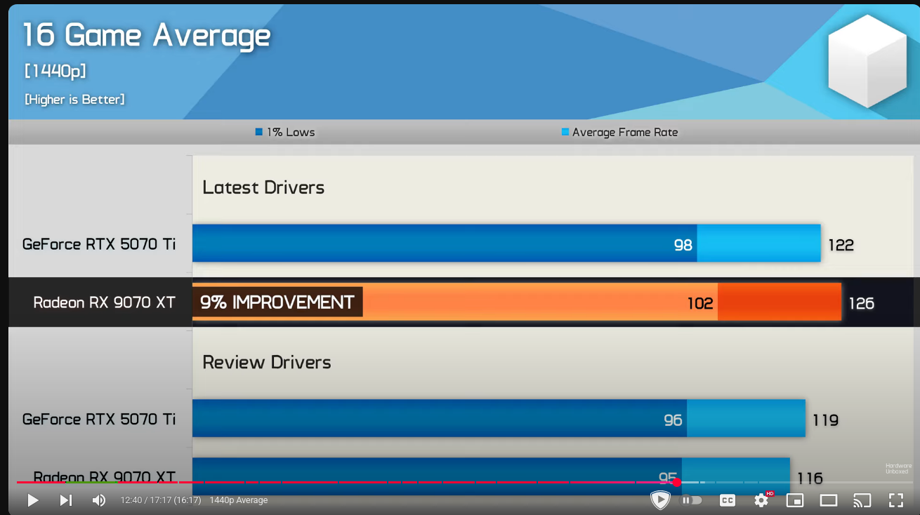Click the 119 average frame rate value
The height and width of the screenshot is (515, 920).
click(825, 420)
